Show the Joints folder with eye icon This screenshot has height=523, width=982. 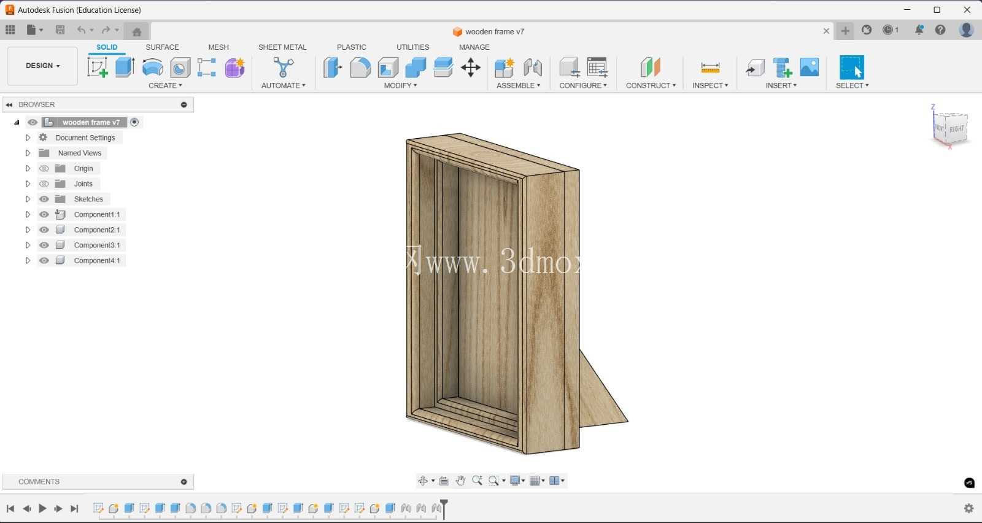click(x=44, y=184)
